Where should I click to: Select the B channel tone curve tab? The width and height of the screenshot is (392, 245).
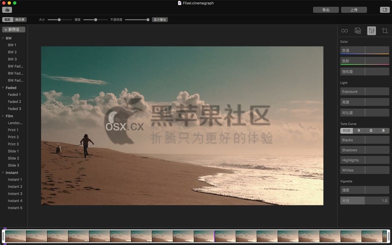(383, 130)
